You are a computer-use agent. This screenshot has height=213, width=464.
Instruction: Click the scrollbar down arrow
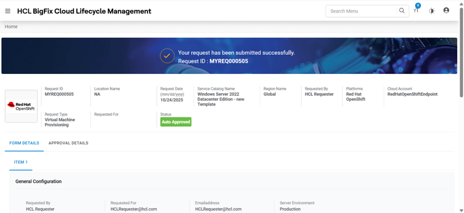pos(461,210)
